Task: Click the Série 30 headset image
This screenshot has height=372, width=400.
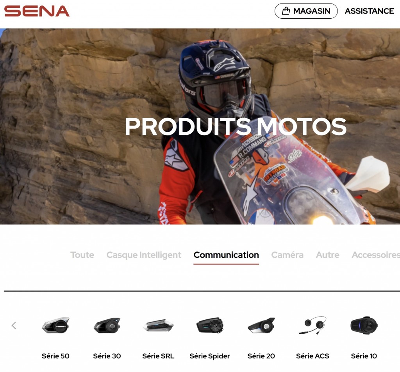Action: [x=107, y=325]
